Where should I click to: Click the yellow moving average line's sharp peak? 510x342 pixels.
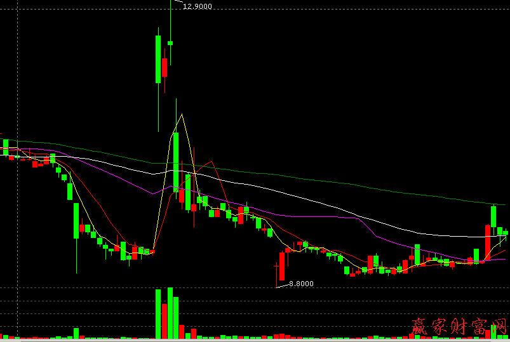click(x=182, y=115)
